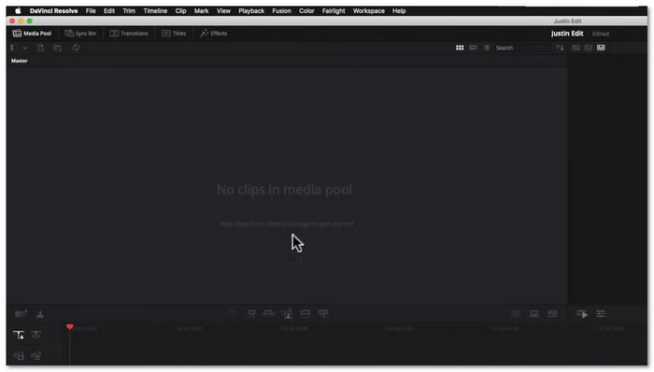
Task: Toggle the Free Playhead timeline icon
Action: (x=36, y=335)
